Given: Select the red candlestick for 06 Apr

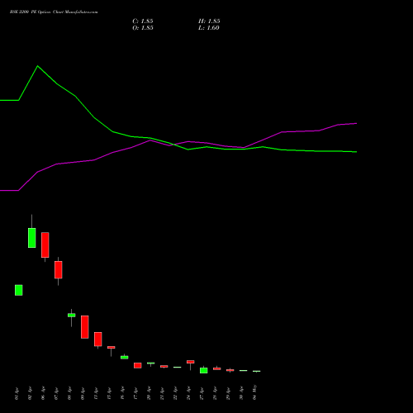Looking at the screenshot, I should (45, 245).
